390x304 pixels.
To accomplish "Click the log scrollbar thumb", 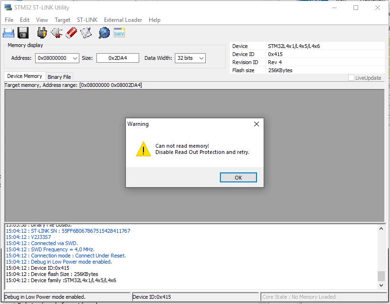I will pyautogui.click(x=381, y=275).
